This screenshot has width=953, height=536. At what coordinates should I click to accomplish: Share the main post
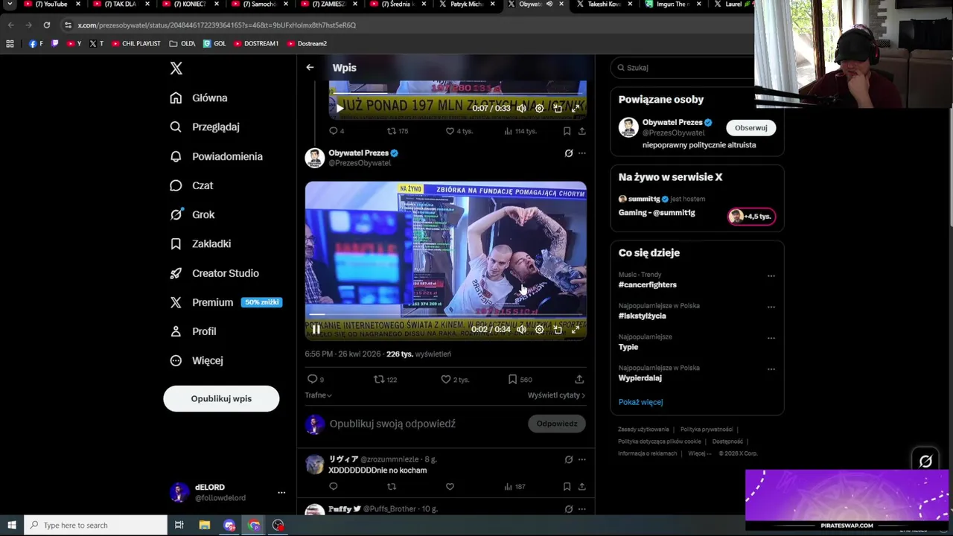pos(579,380)
